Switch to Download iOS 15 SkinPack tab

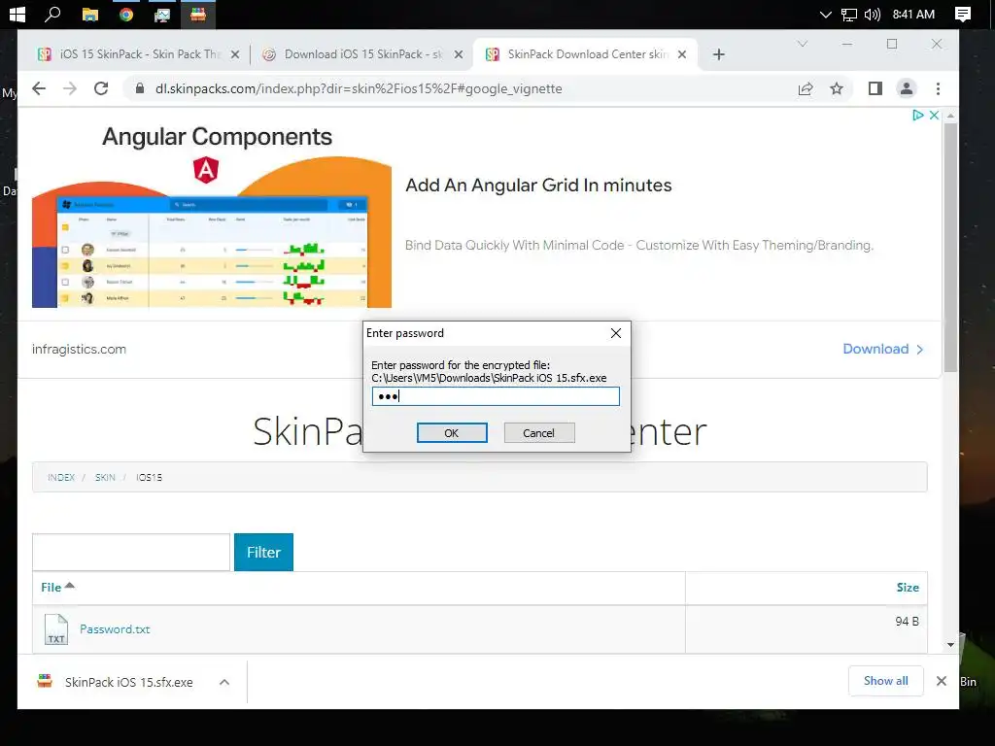pyautogui.click(x=363, y=54)
